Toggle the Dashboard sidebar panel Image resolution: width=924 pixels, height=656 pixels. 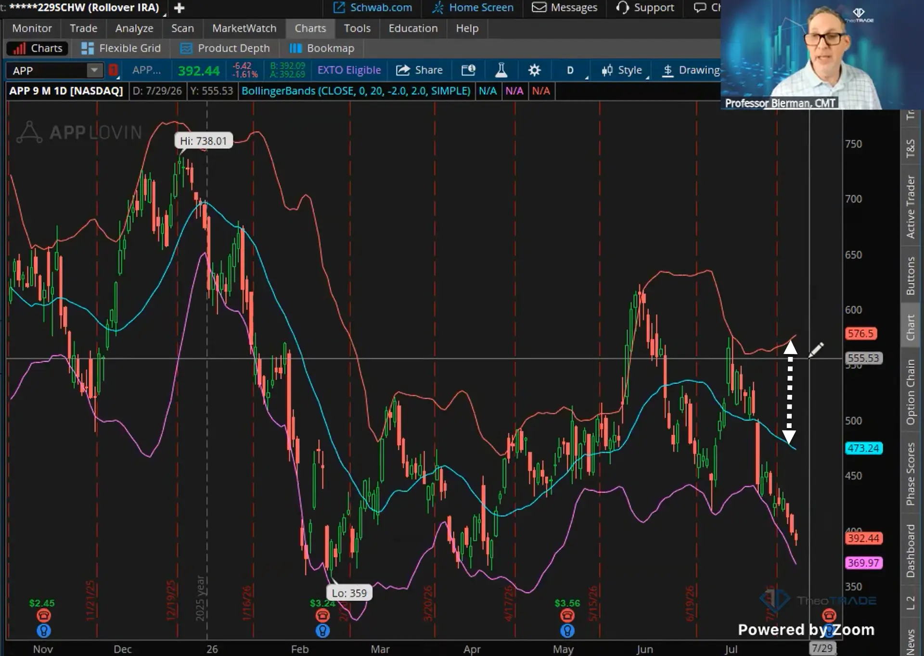(x=911, y=551)
